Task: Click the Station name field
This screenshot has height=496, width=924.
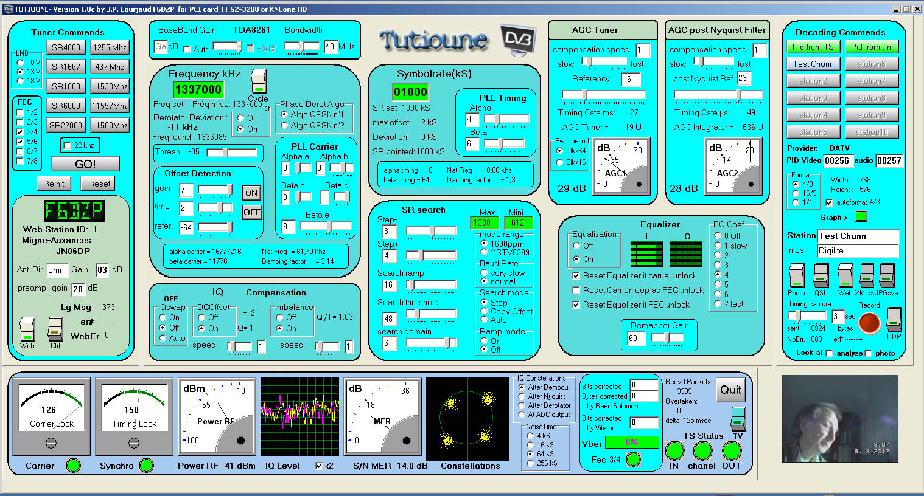Action: pos(858,236)
